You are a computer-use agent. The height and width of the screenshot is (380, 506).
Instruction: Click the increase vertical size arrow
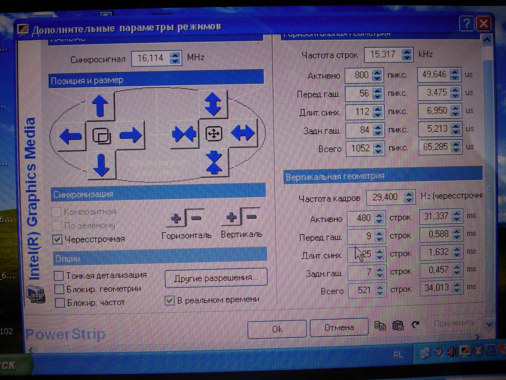[x=213, y=104]
